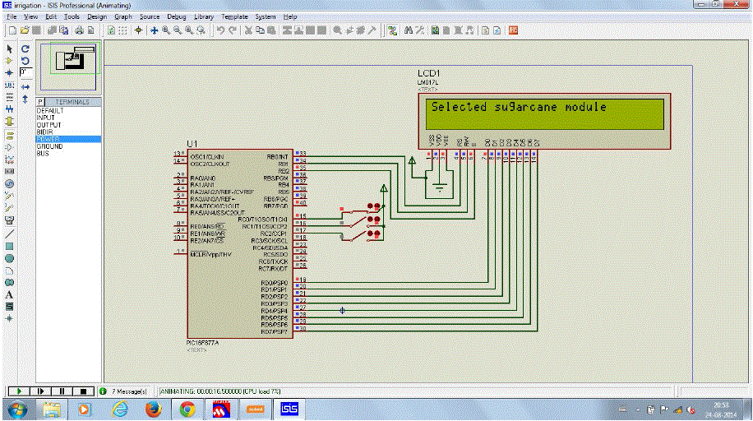Click the Play simulation button
Viewport: 753px width, 421px height.
click(19, 391)
